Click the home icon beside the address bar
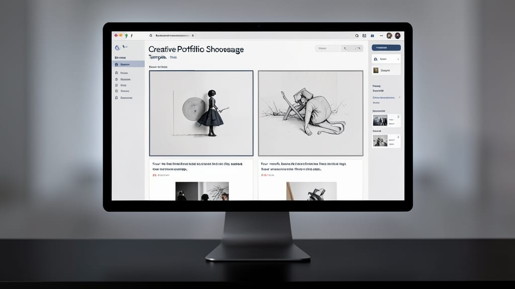The height and width of the screenshot is (289, 515). click(151, 36)
